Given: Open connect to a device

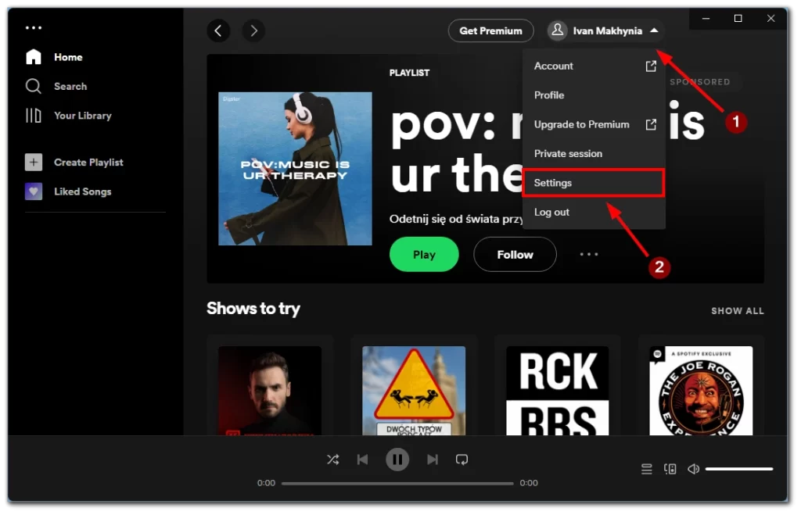Looking at the screenshot, I should point(670,469).
